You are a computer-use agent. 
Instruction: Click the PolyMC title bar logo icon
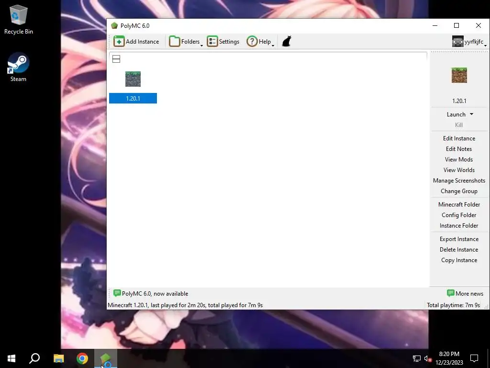[x=114, y=26]
